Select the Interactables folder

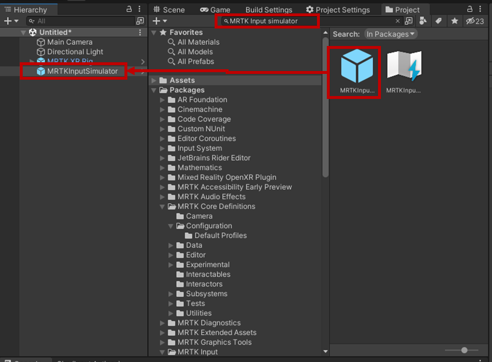204,274
